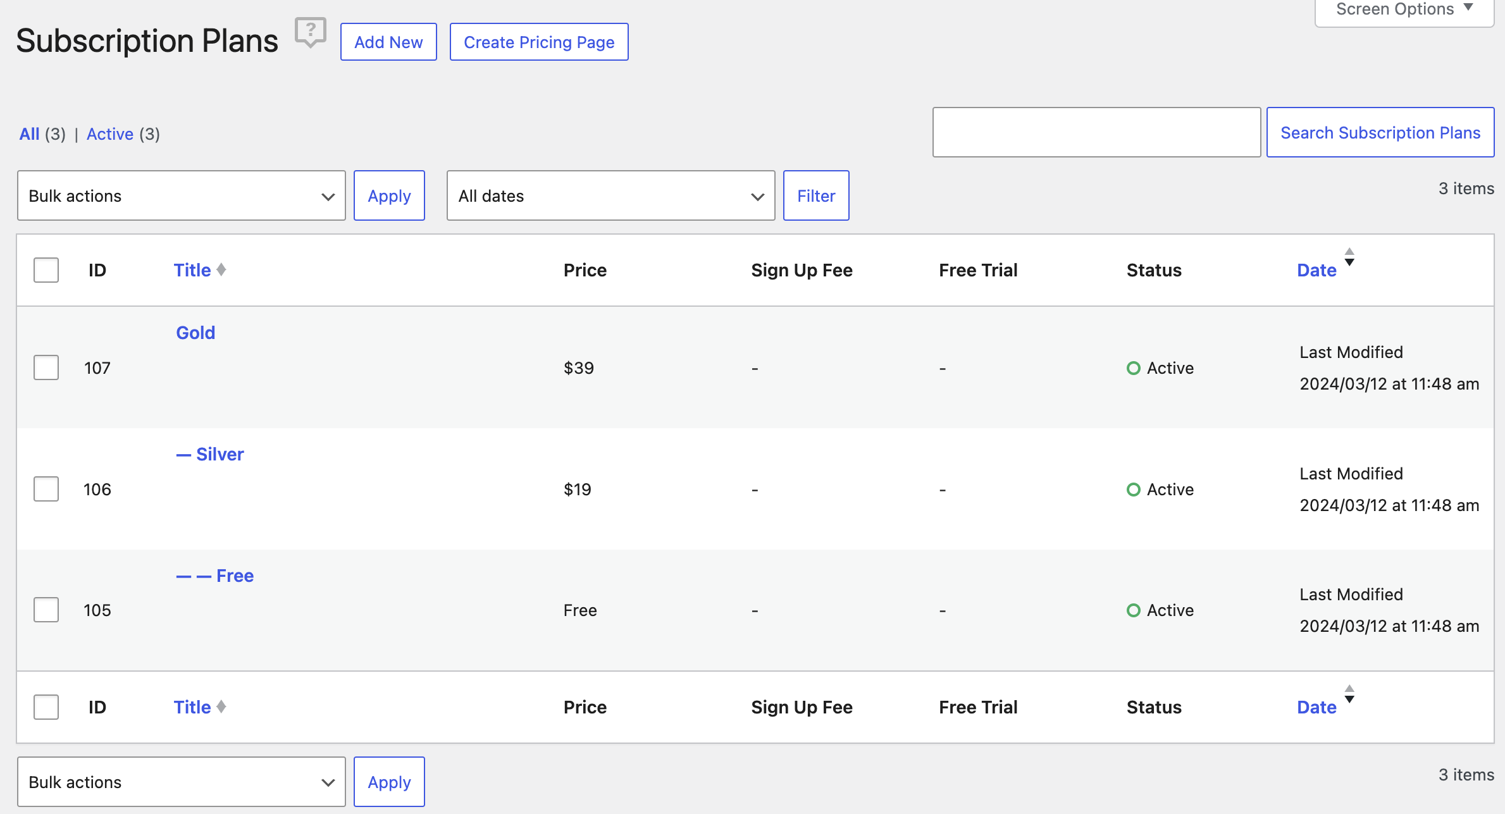Click the Search Subscription Plans button

(x=1380, y=132)
